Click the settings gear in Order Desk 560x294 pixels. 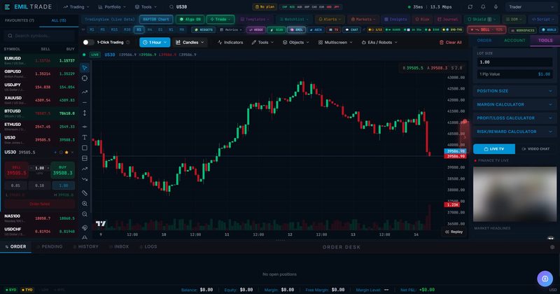tap(552, 247)
